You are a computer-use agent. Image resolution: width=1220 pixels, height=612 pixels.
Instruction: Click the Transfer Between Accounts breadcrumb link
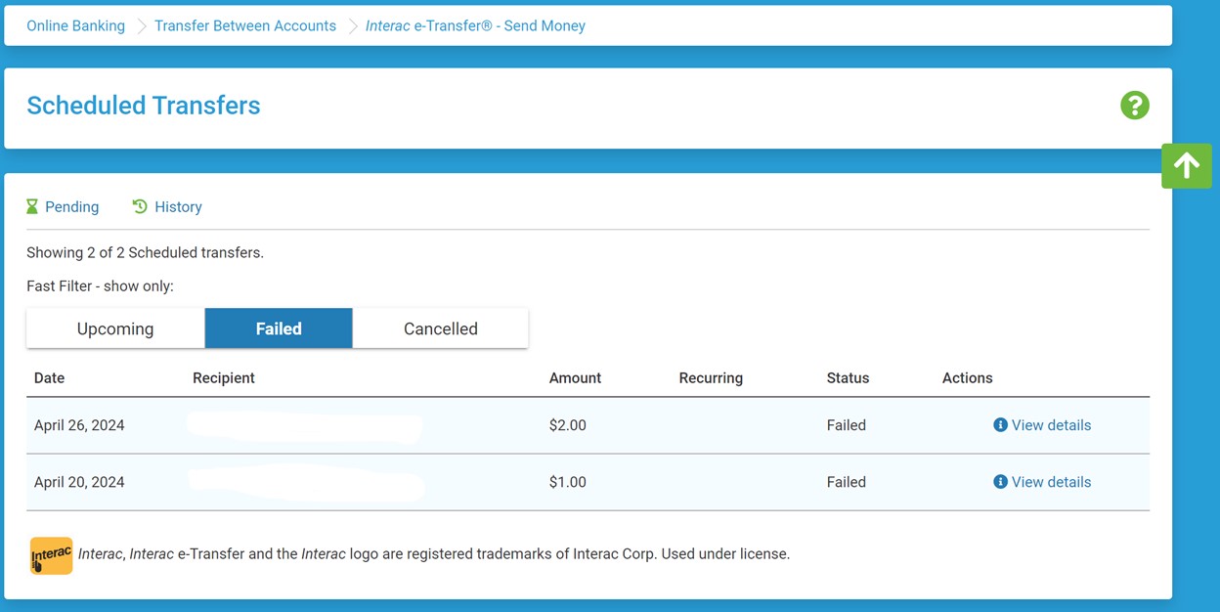[244, 25]
